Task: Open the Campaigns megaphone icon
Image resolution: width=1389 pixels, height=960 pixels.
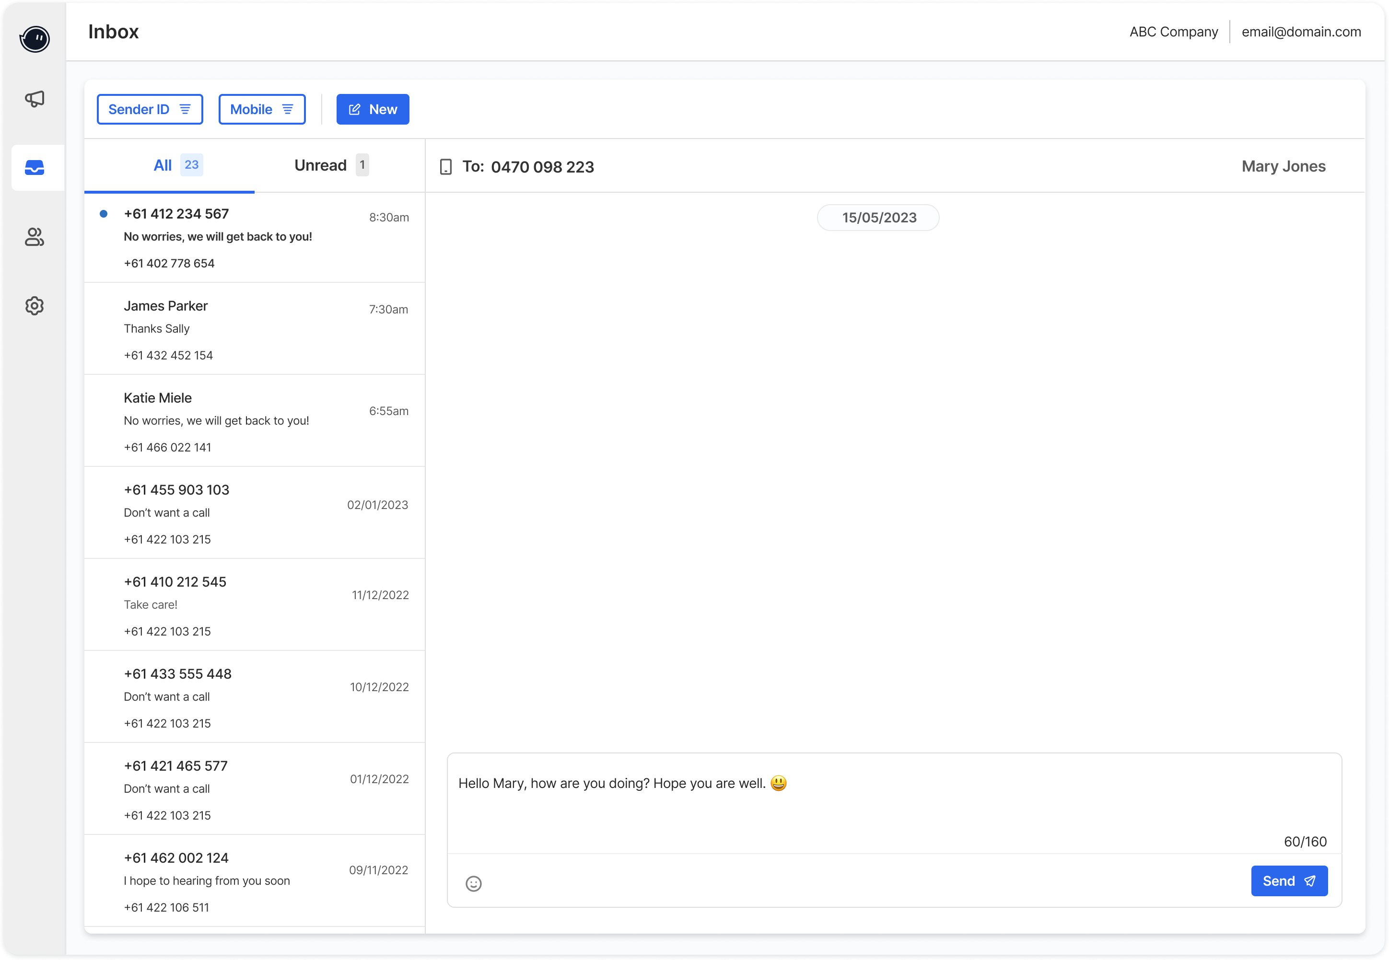Action: pos(35,99)
